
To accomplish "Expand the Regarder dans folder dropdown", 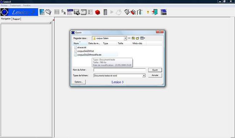I will pos(125,38).
